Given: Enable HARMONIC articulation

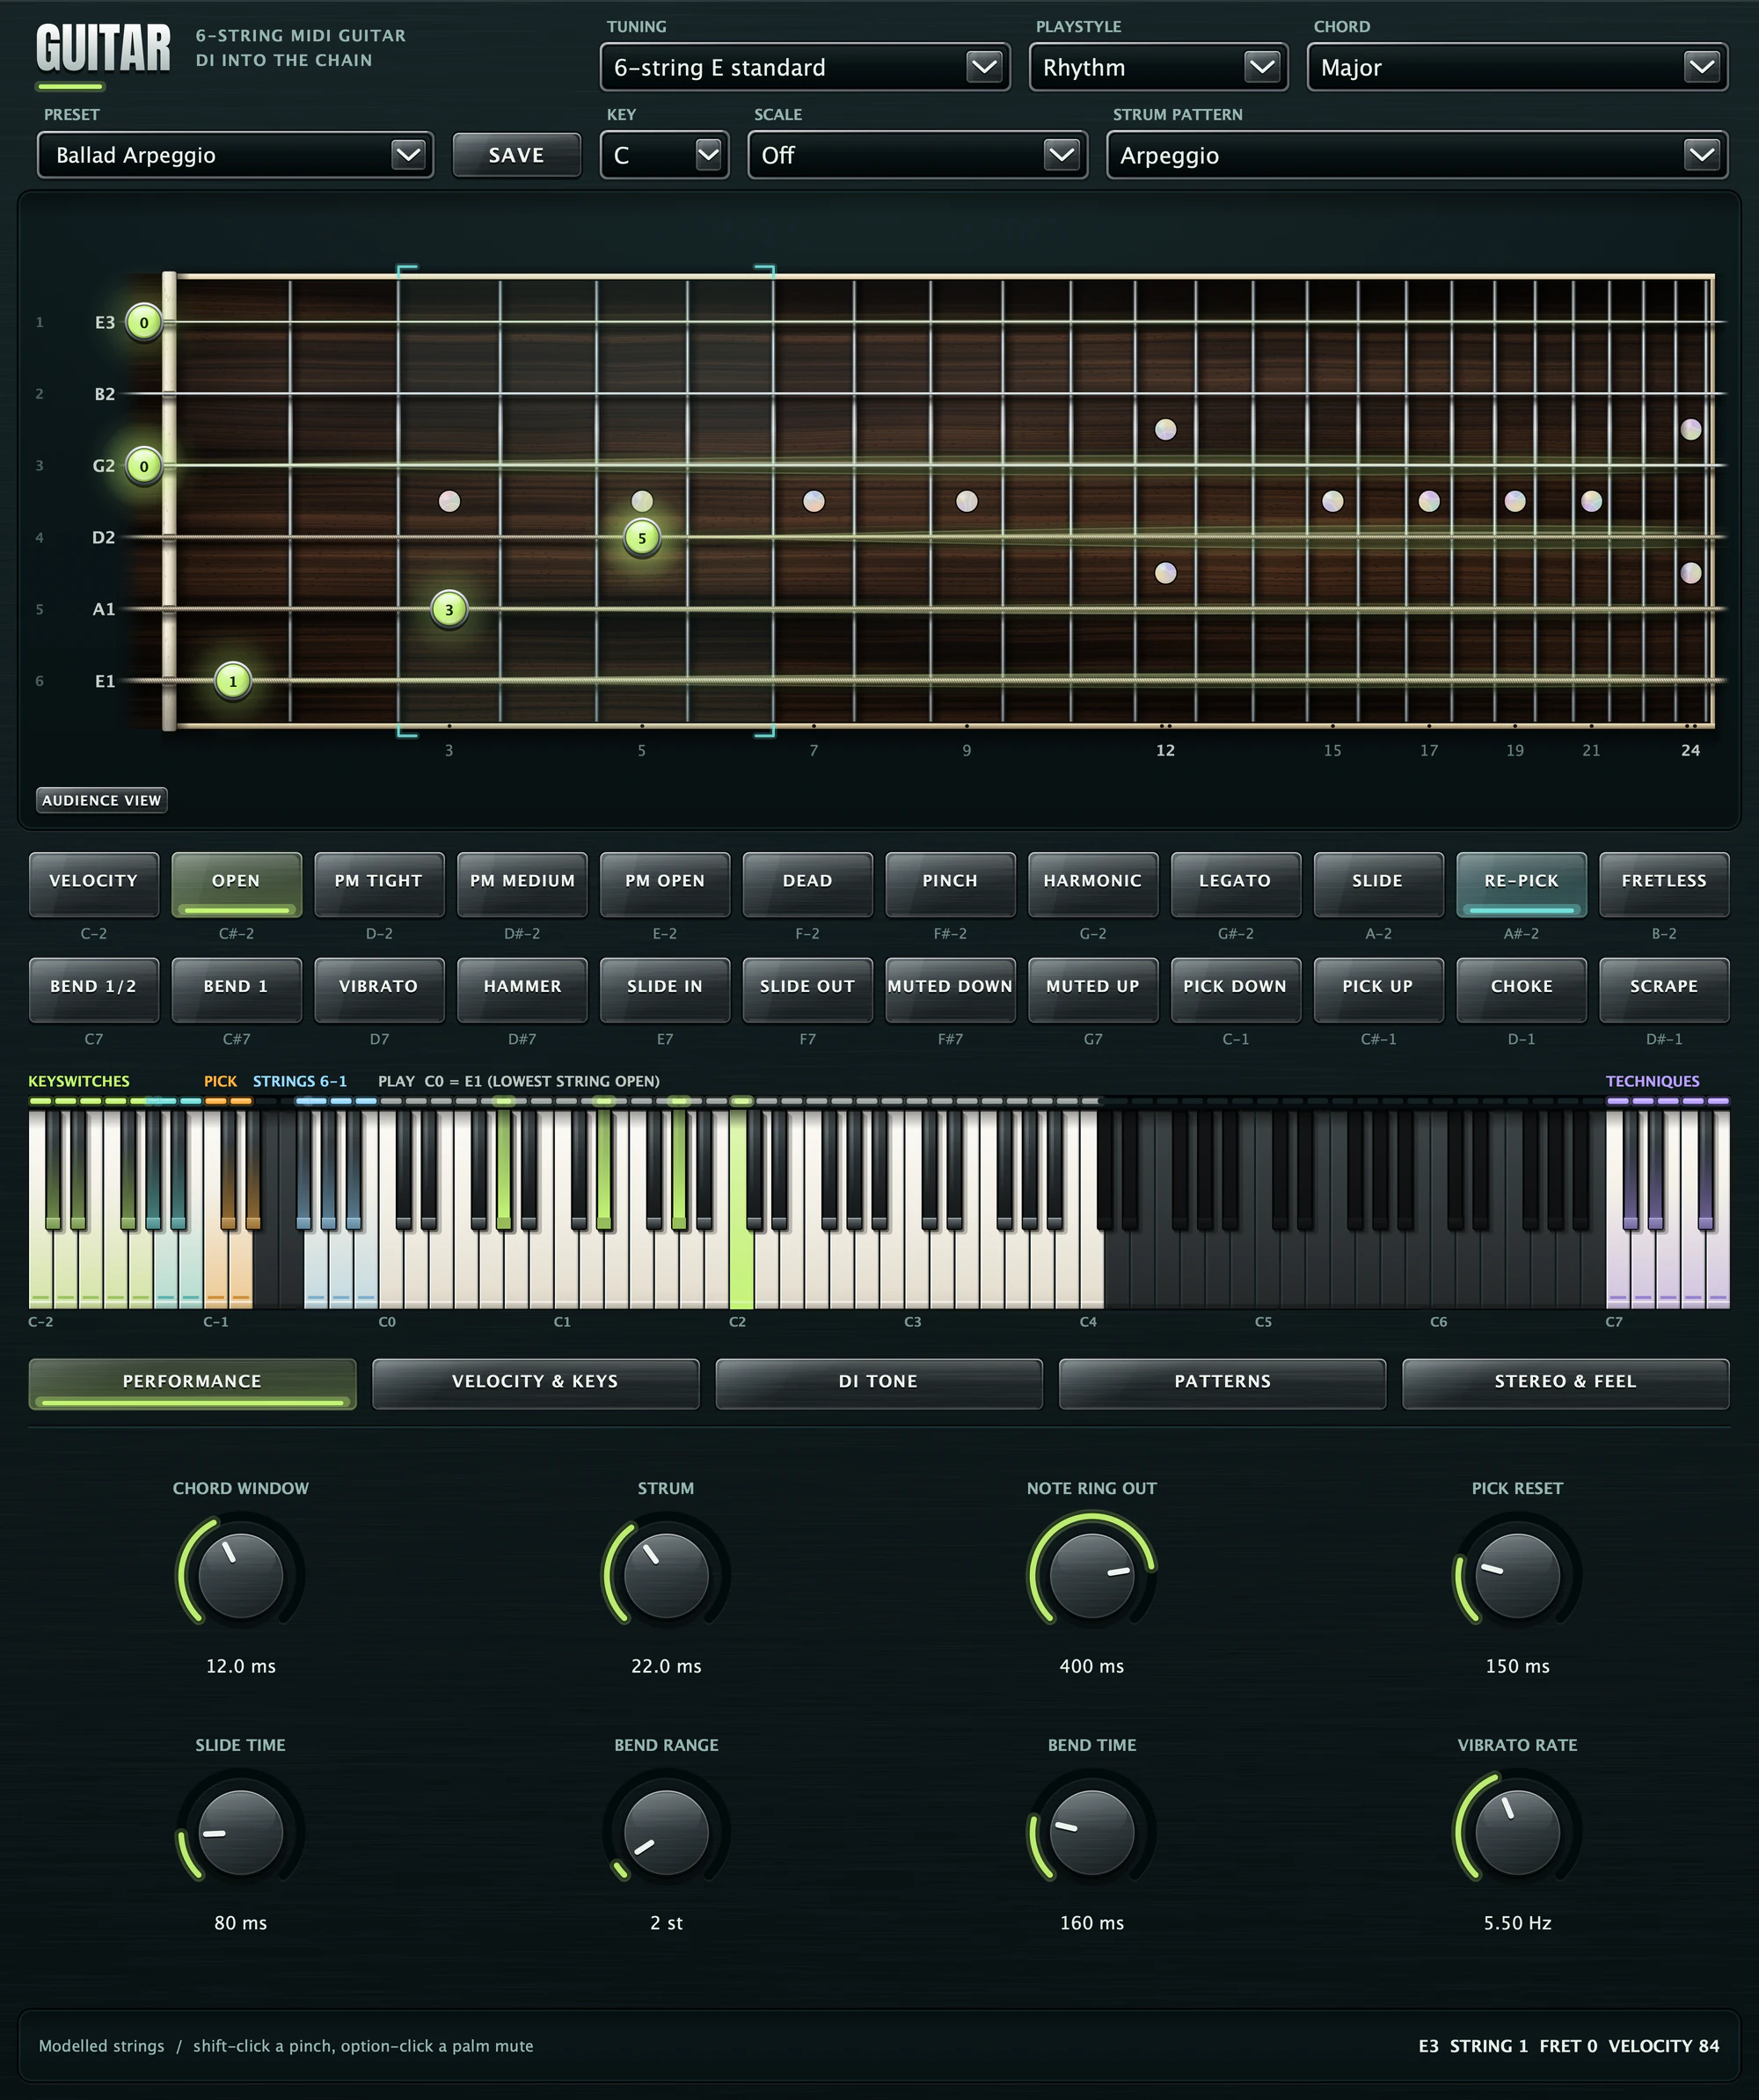Looking at the screenshot, I should 1093,884.
